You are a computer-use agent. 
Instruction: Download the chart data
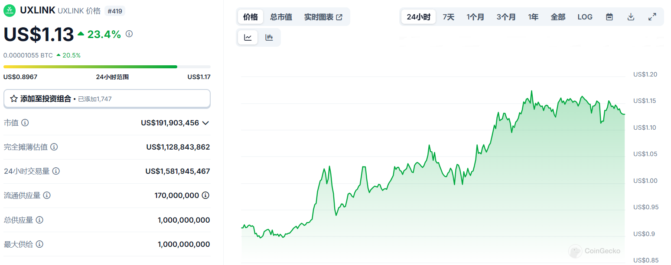click(631, 17)
